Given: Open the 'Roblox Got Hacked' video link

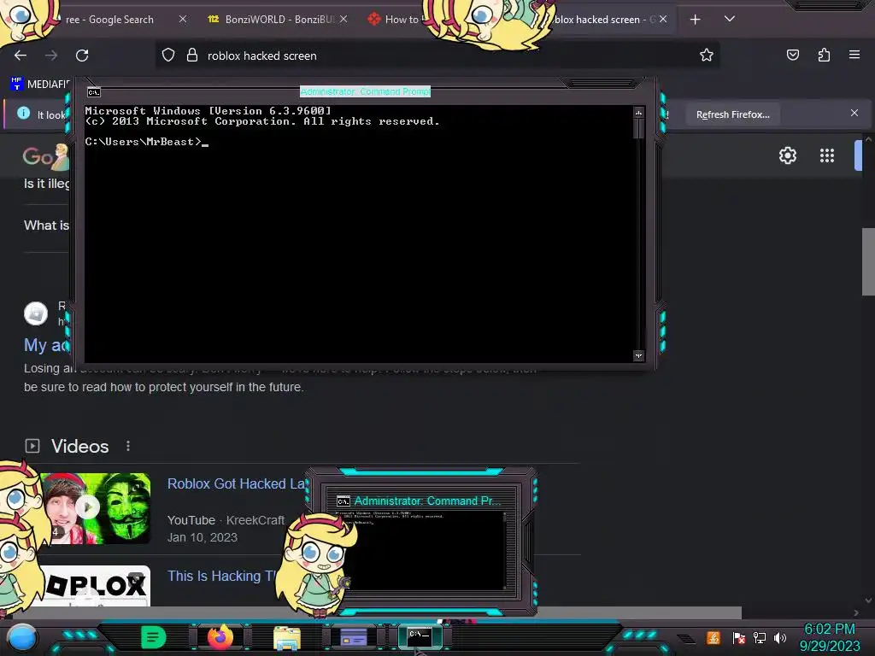Looking at the screenshot, I should pos(236,483).
